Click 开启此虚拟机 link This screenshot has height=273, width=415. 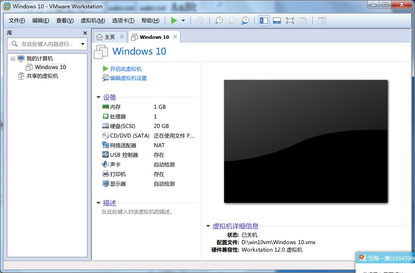tap(125, 69)
